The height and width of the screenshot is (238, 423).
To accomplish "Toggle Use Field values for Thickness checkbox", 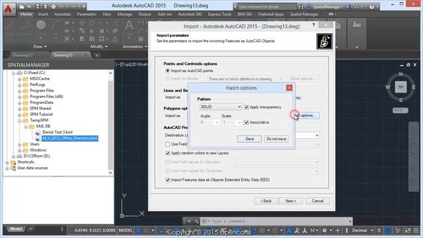I will (167, 171).
